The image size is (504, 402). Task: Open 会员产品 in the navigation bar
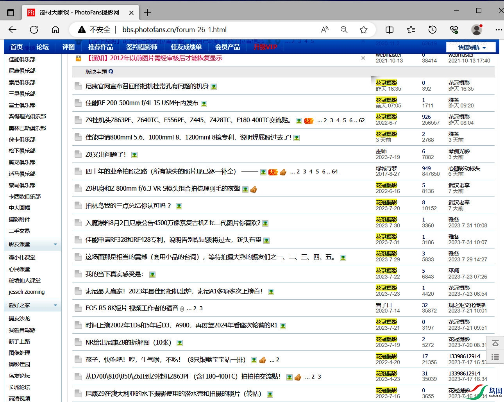228,47
